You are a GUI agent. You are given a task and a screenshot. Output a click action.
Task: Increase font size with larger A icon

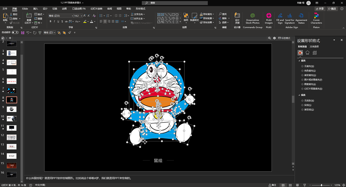pos(84,16)
